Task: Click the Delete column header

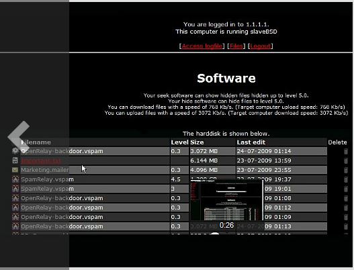Action: [x=337, y=142]
